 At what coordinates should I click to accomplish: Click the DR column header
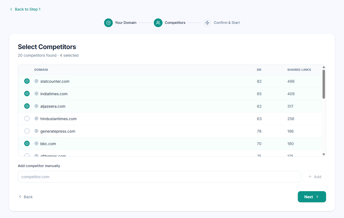tap(259, 70)
